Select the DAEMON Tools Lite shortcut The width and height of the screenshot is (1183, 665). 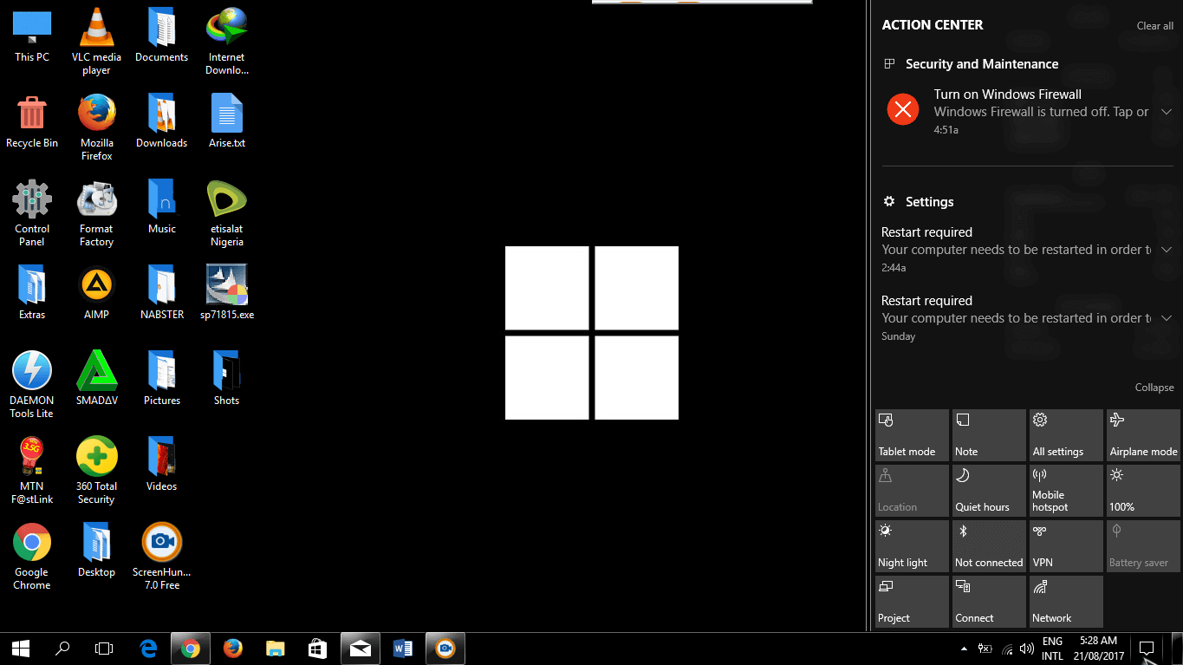pyautogui.click(x=32, y=385)
